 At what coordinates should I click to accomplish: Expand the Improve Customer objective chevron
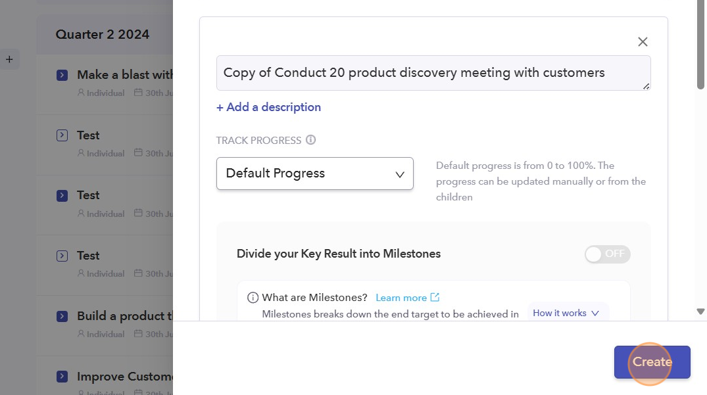62,377
